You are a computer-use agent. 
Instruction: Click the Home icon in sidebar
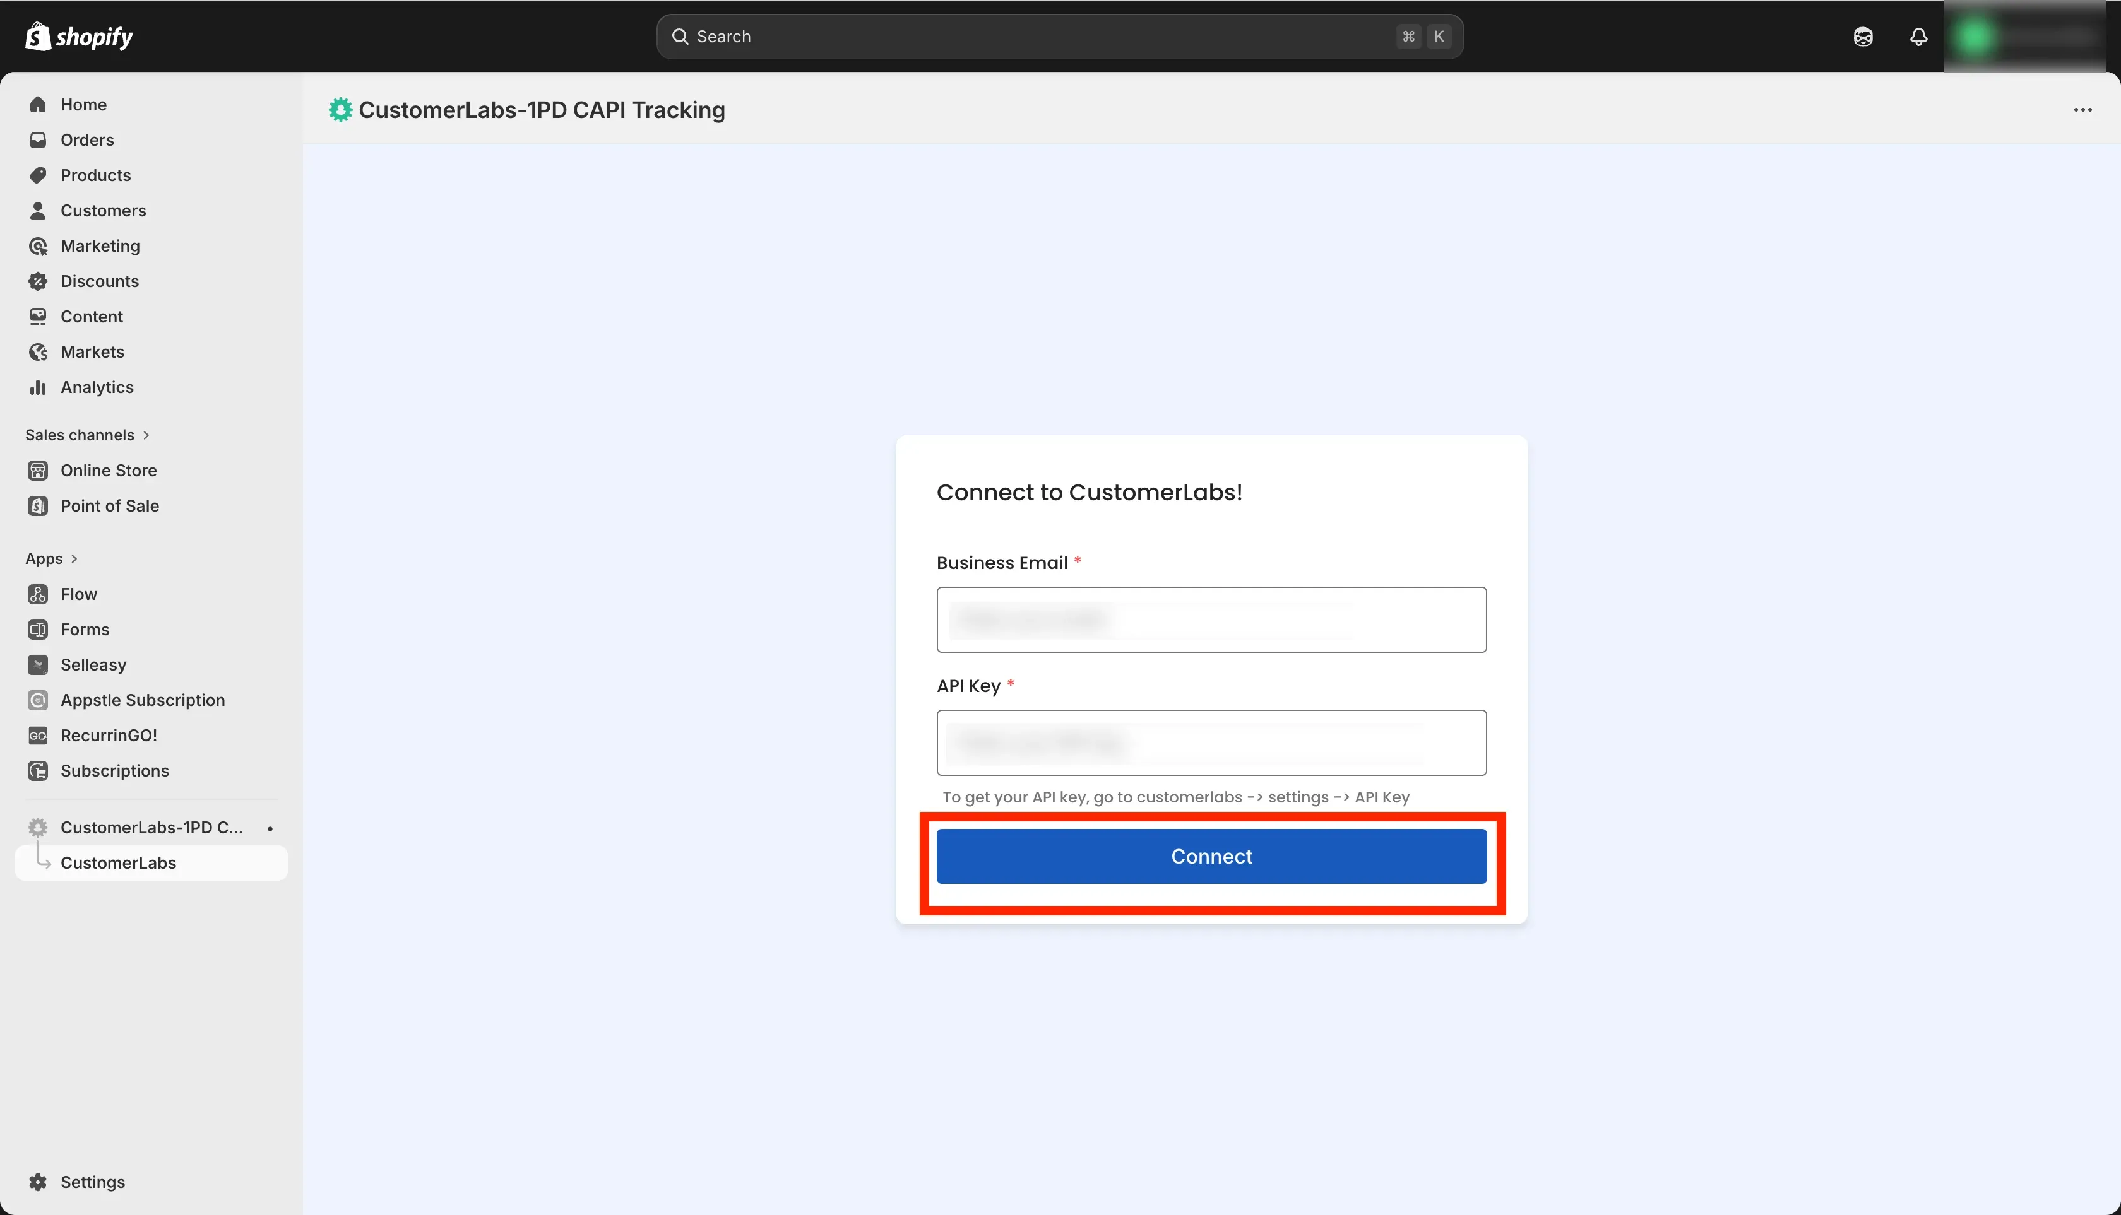pyautogui.click(x=38, y=104)
